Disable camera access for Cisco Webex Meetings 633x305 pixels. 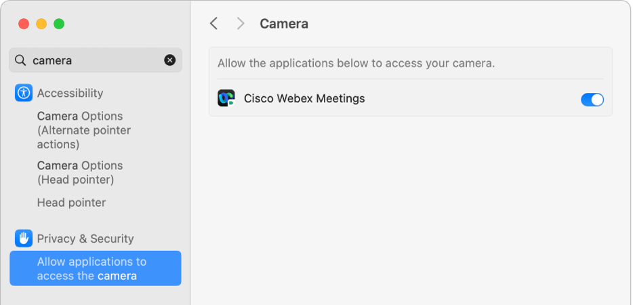point(592,100)
